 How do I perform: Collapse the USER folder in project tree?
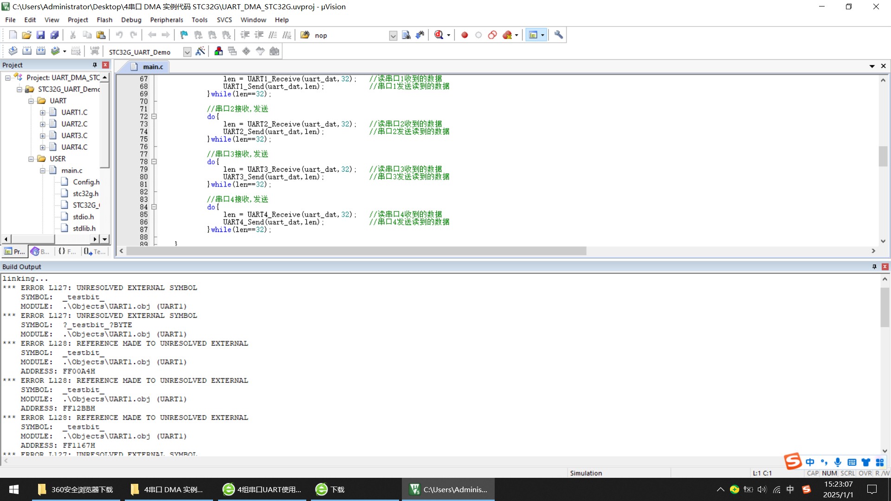click(x=31, y=159)
